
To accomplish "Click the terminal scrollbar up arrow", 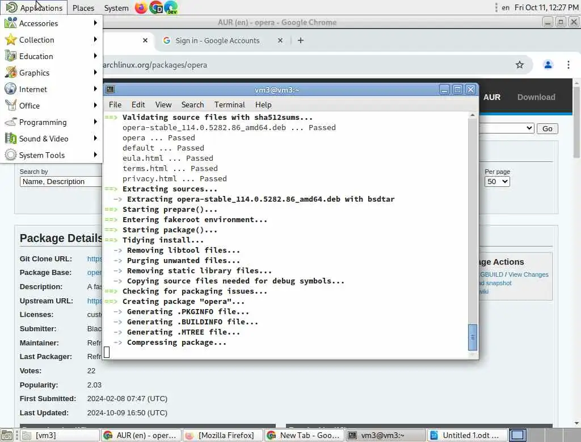I will (473, 115).
